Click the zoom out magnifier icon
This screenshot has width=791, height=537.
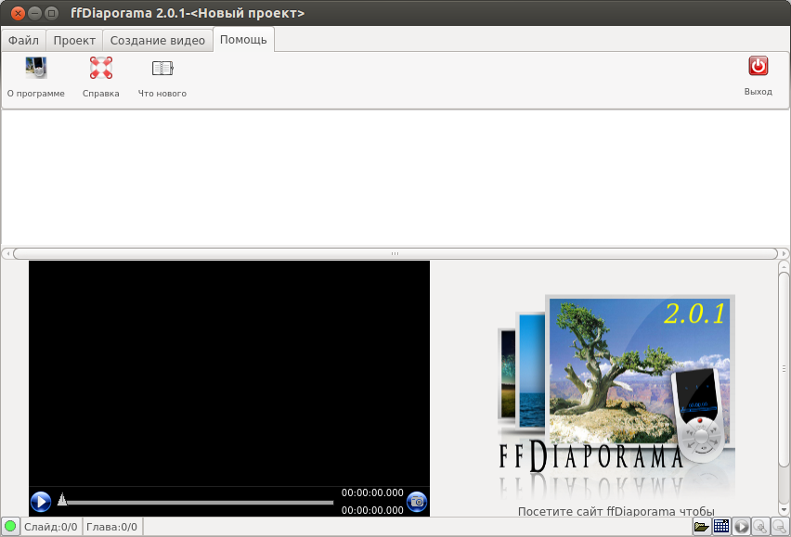[780, 527]
